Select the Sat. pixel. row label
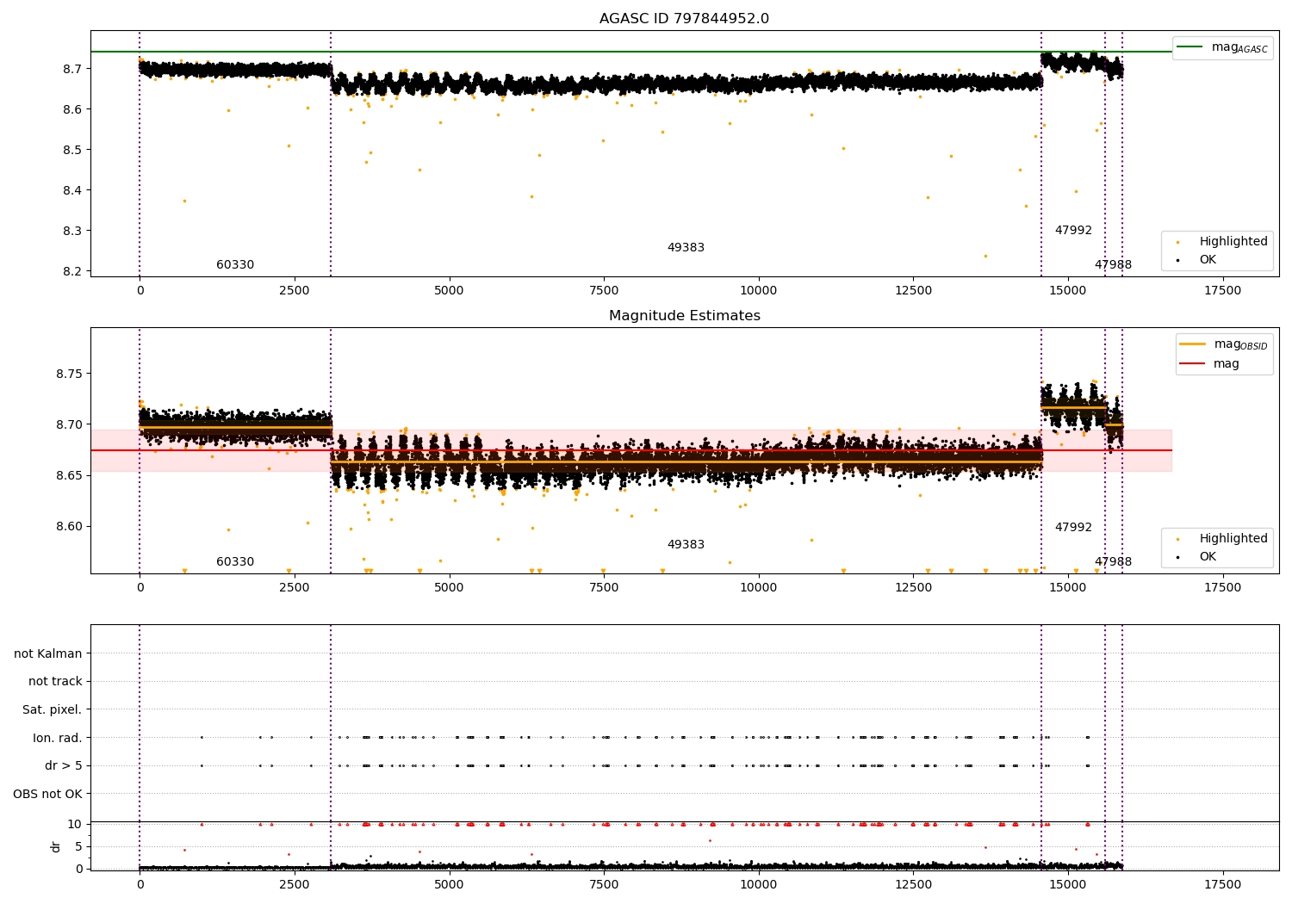 click(x=53, y=710)
